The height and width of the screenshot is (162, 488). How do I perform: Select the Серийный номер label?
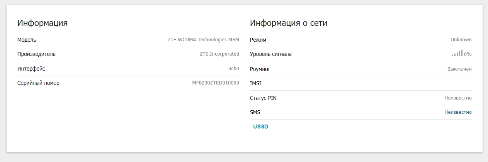38,83
